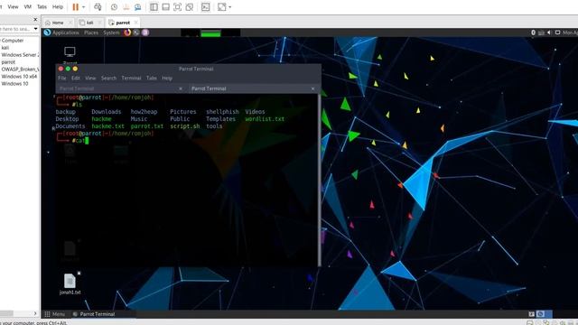Switch to the Home tab

(58, 23)
